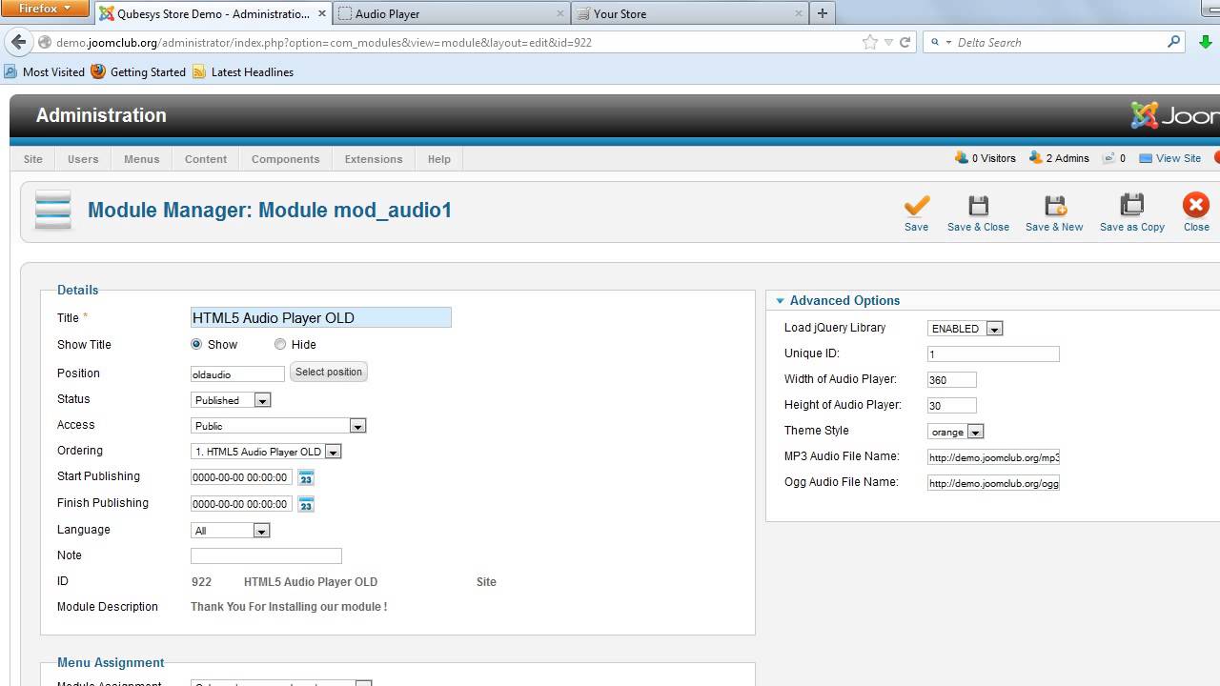Open the Language All dropdown
Viewport: 1220px width, 686px height.
pyautogui.click(x=231, y=531)
